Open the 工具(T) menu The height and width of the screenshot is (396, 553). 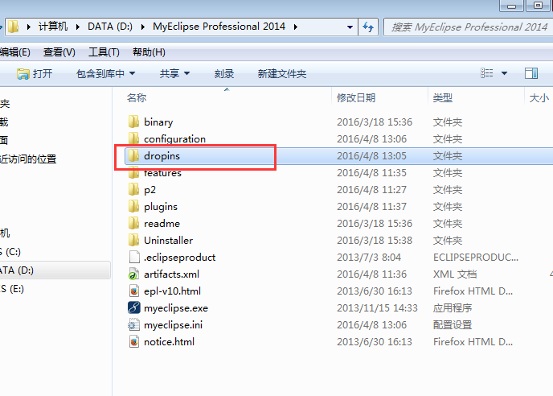tap(104, 52)
